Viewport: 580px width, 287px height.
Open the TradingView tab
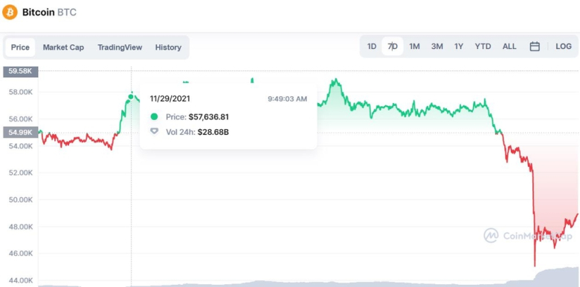pos(120,47)
